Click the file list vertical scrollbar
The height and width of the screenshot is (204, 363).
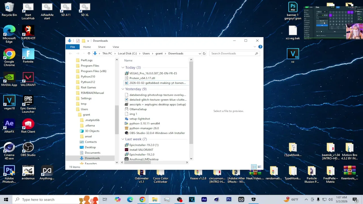click(x=191, y=103)
